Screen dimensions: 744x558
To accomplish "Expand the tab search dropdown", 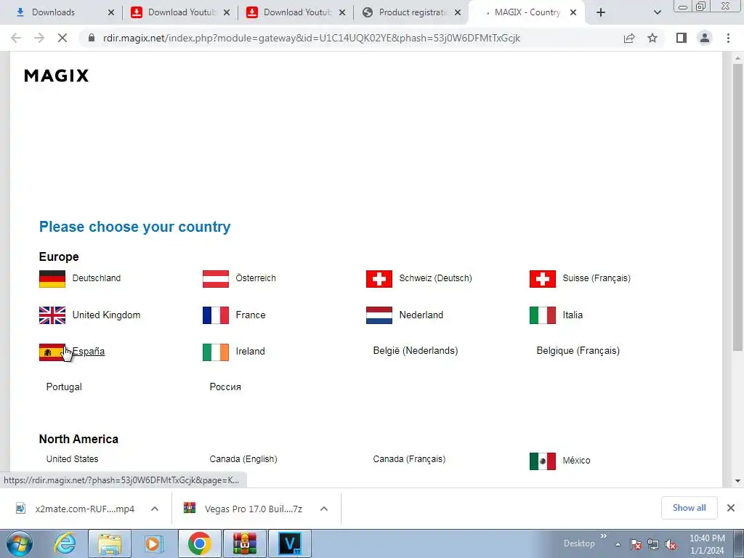I will tap(657, 12).
